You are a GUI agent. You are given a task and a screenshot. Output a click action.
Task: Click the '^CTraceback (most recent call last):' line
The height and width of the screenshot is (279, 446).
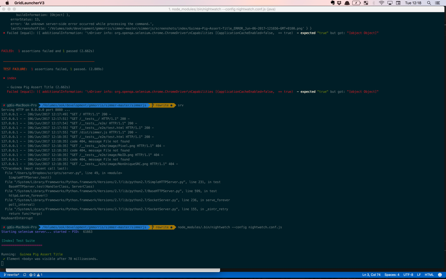(x=35, y=168)
